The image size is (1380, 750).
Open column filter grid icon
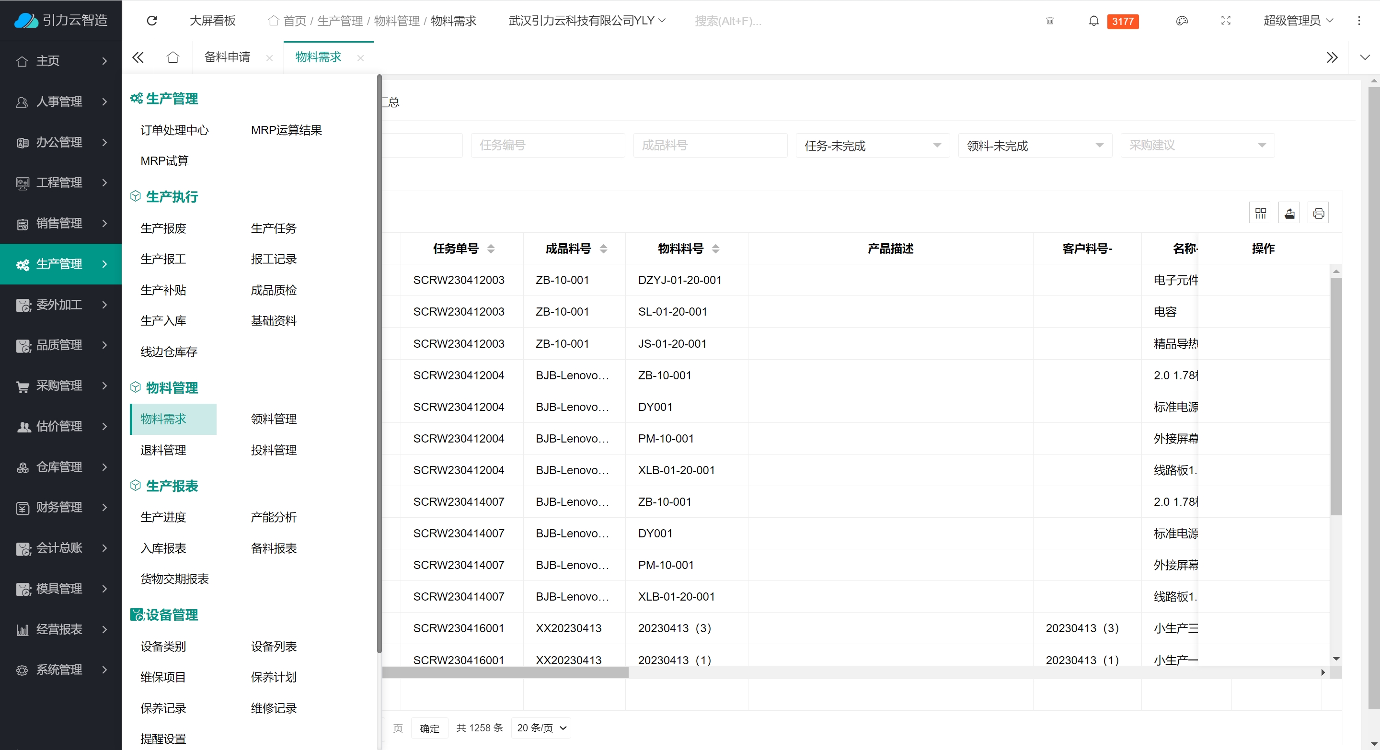pos(1260,213)
